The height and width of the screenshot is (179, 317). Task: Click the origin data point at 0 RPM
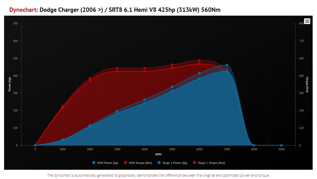pos(35,146)
